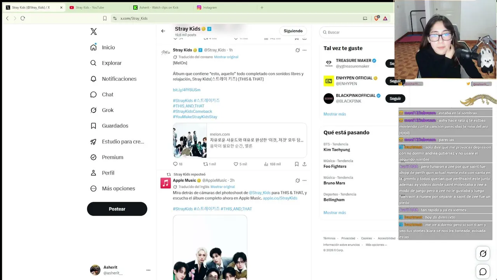This screenshot has width=497, height=280.
Task: Open more menu on Stray Kids MelOn post
Action: tap(304, 50)
